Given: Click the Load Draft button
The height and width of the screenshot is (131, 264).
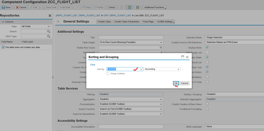Looking at the screenshot, I should [65, 8].
